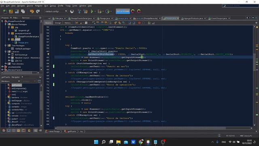Screen dimensions: 259x146
Task: Open the Run Project dropdown arrow
Action: (95, 11)
